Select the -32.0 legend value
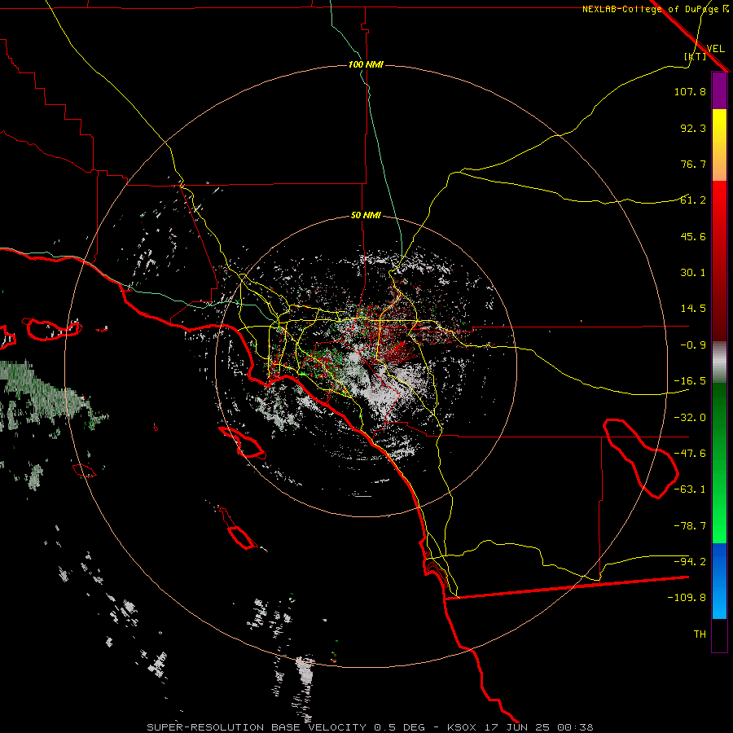The image size is (733, 733). [690, 418]
